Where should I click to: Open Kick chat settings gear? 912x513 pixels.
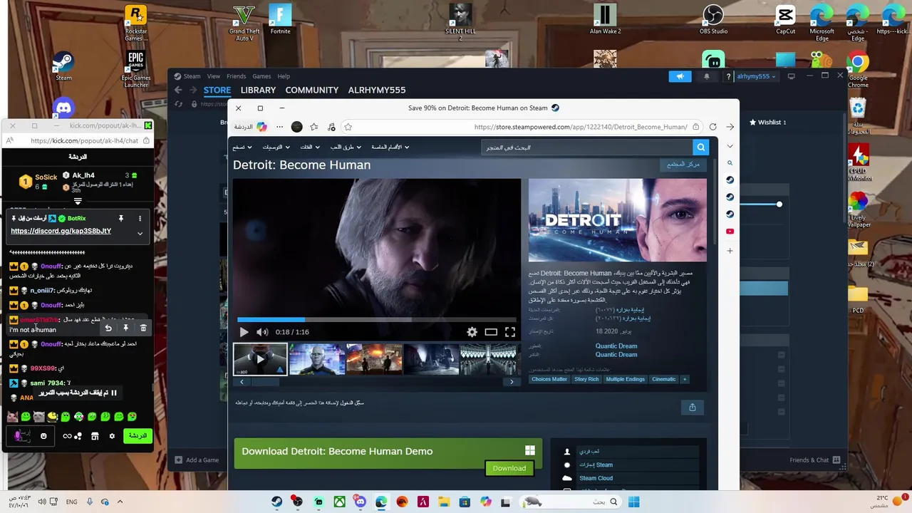[112, 436]
